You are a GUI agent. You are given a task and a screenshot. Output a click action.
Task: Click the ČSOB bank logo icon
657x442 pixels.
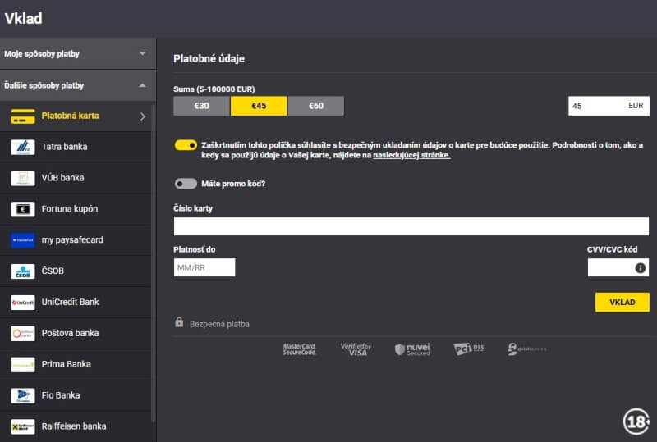[22, 271]
